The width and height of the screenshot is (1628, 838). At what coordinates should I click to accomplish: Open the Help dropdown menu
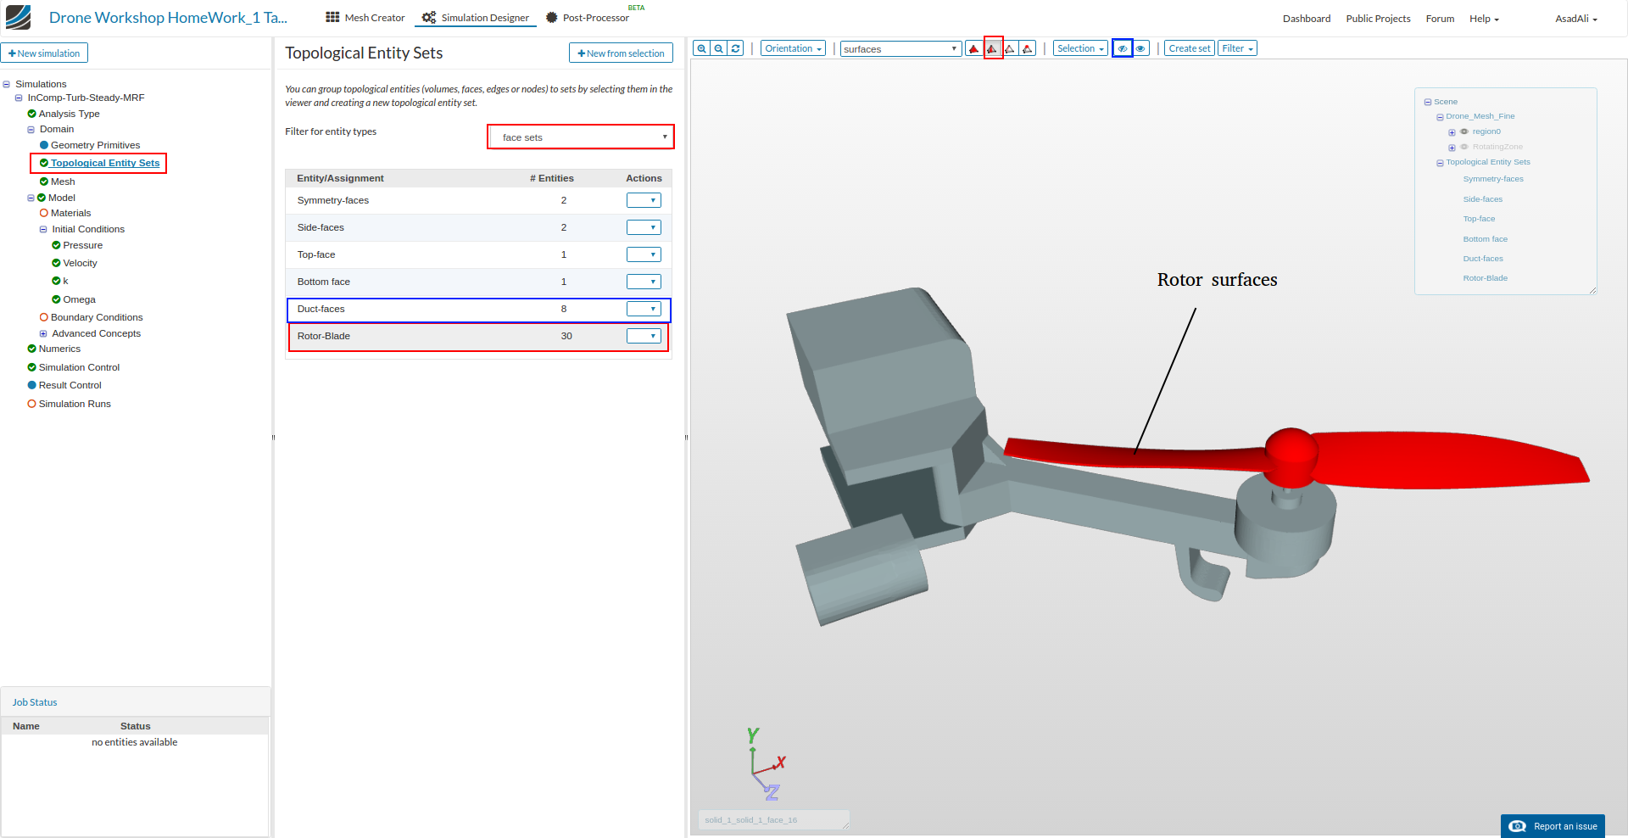click(1484, 19)
